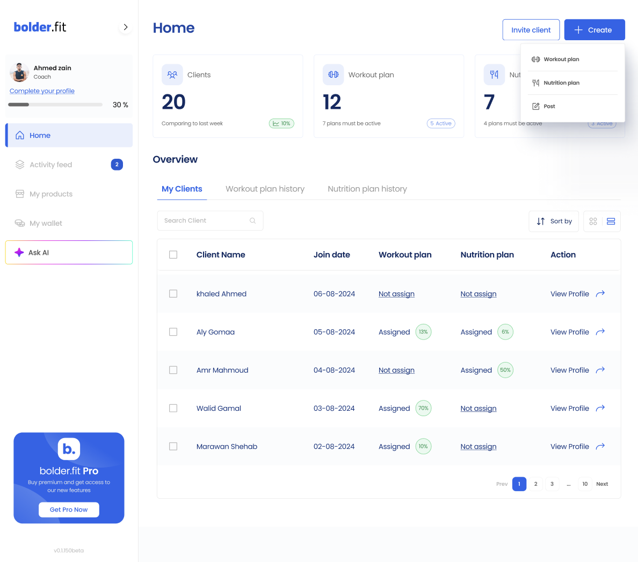The width and height of the screenshot is (638, 562).
Task: Switch to list view layout icon
Action: [611, 221]
